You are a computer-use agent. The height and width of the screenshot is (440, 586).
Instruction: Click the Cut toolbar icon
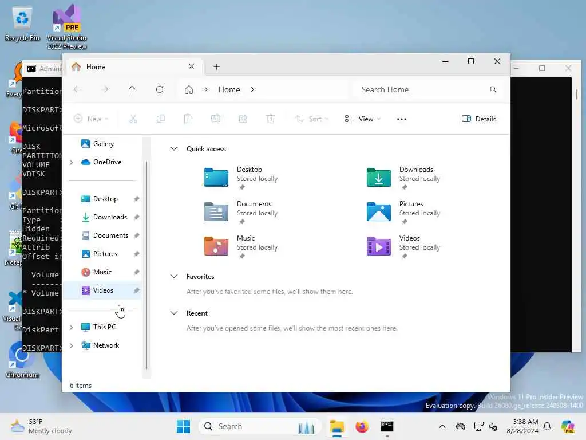133,119
